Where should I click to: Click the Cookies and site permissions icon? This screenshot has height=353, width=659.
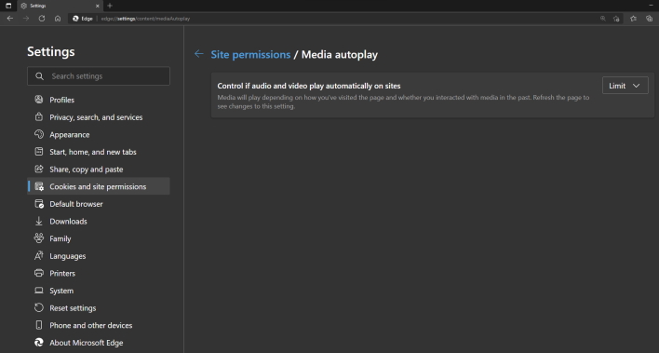[x=39, y=186]
